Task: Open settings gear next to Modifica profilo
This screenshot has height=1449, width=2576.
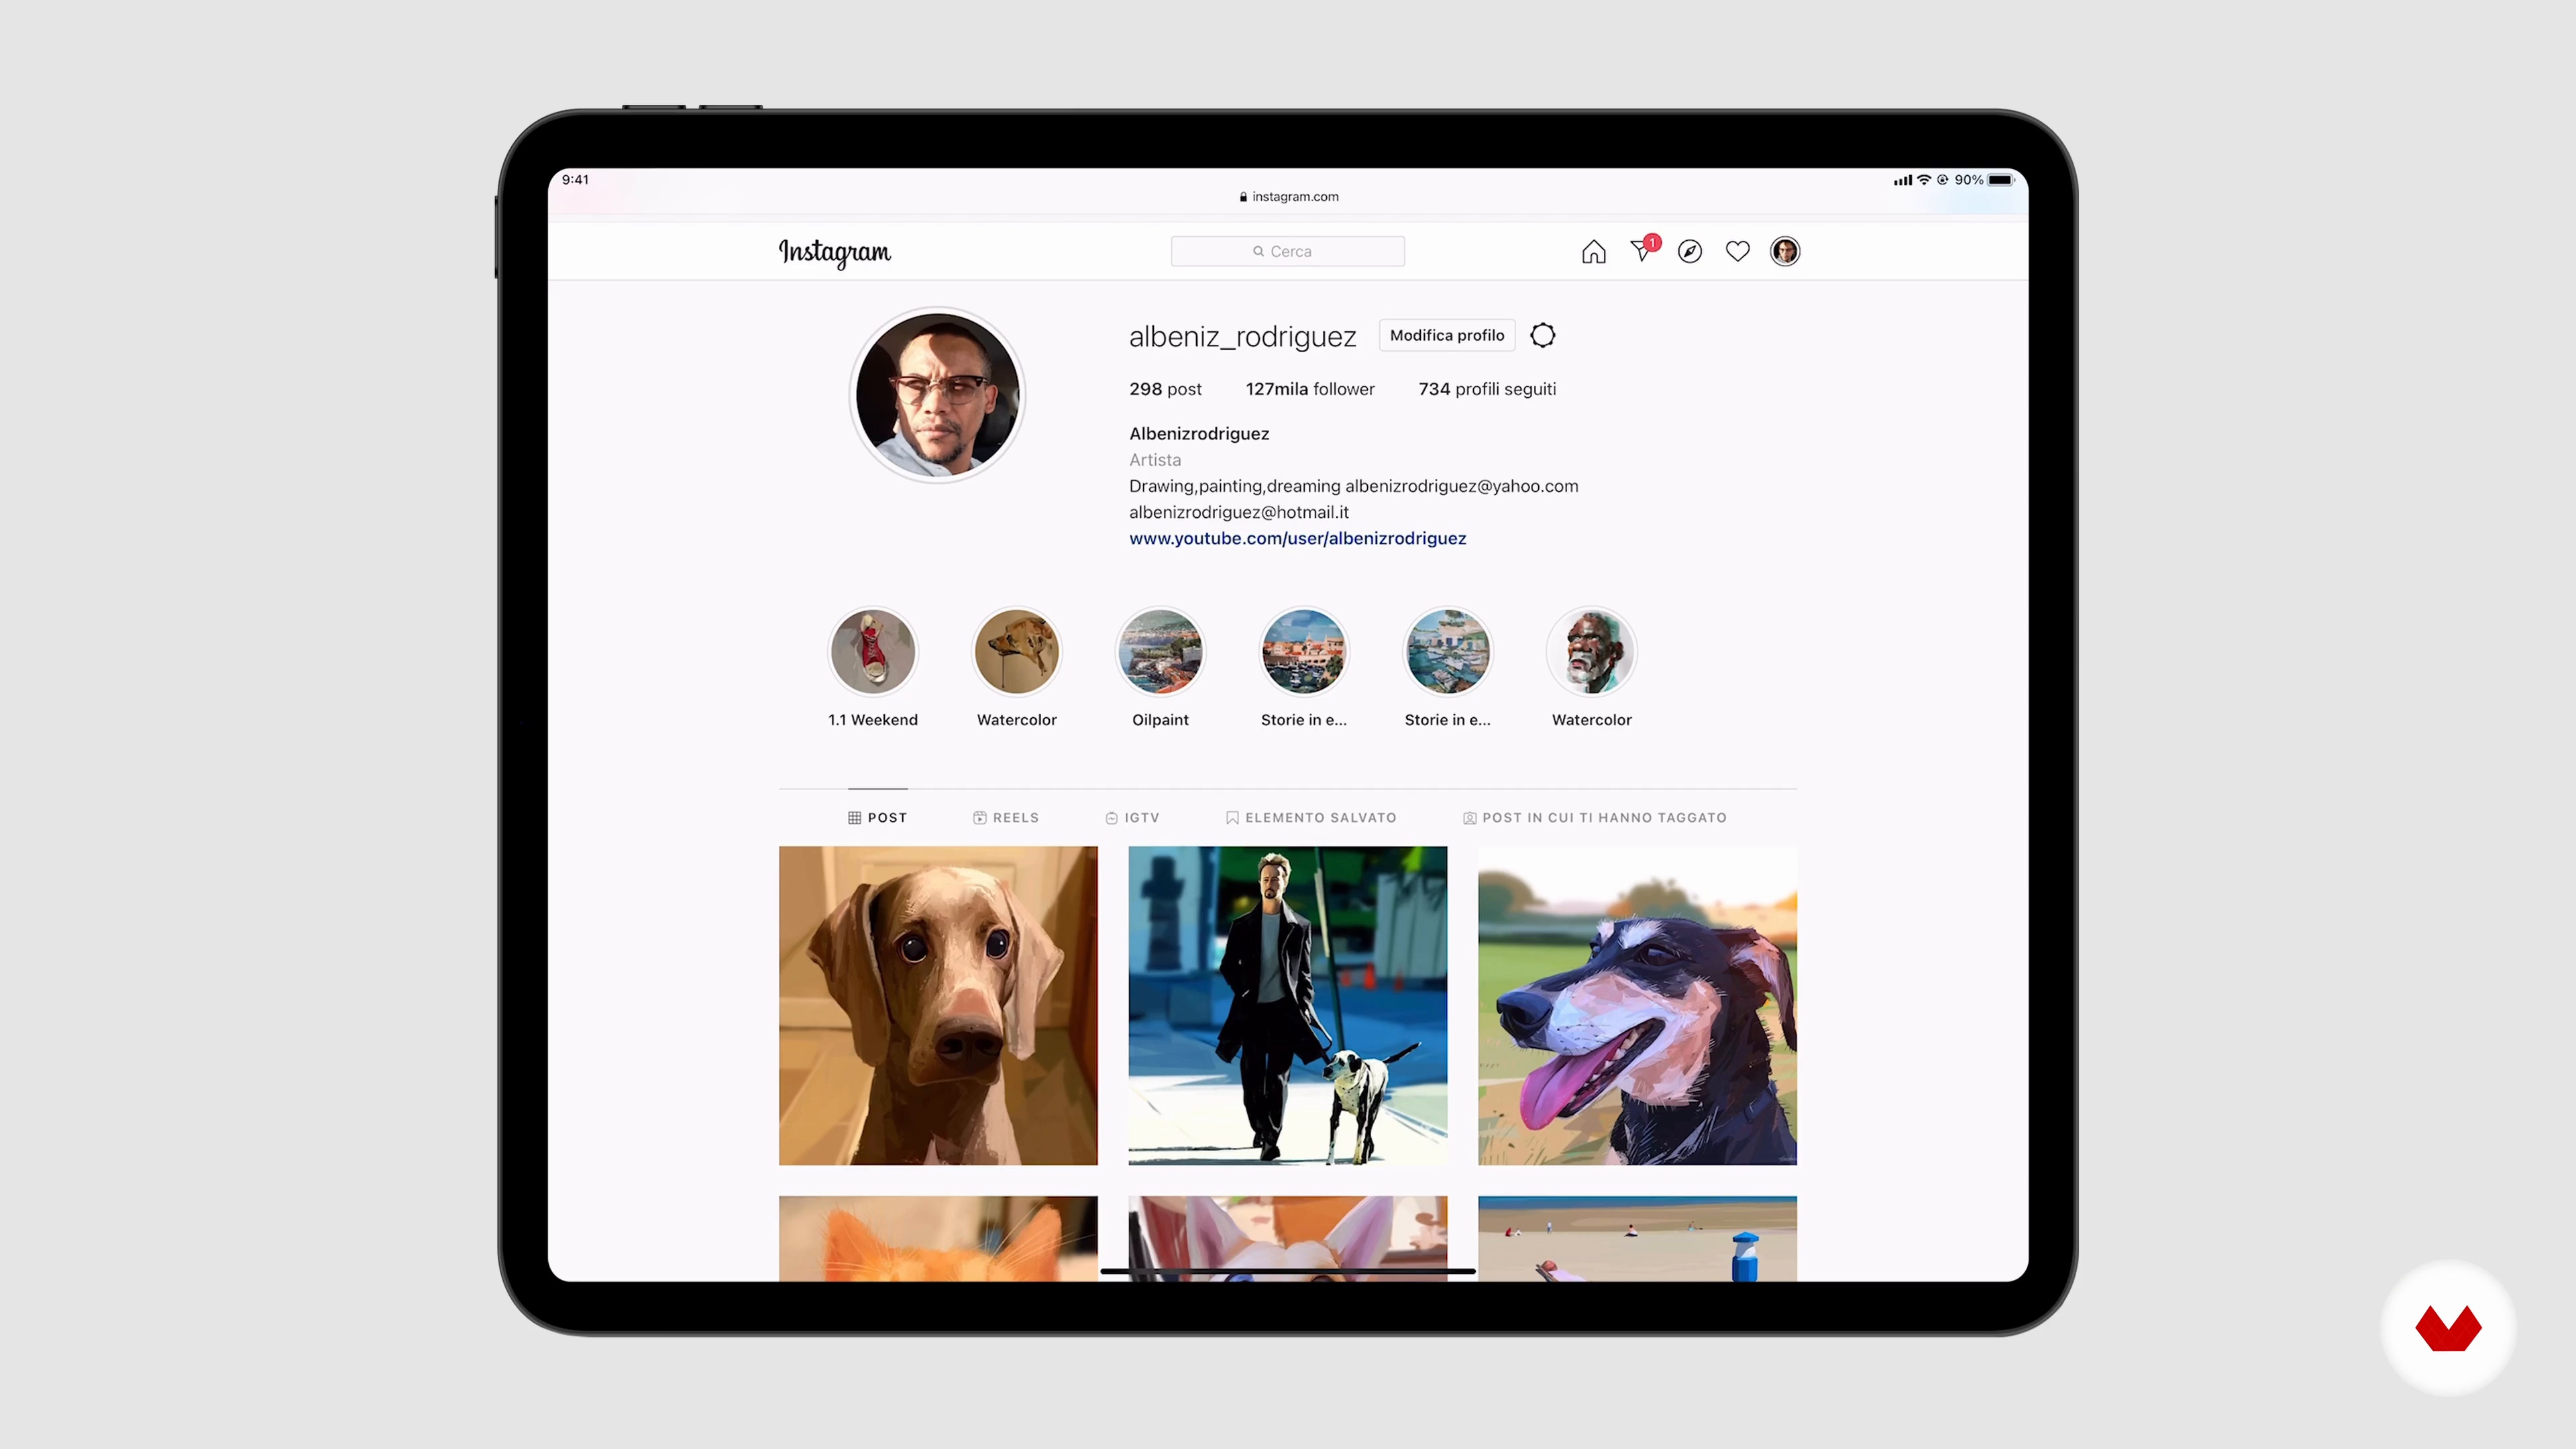Action: coord(1543,335)
